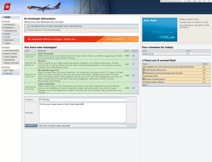Click the user icon in top status bar
The height and width of the screenshot is (162, 212).
pos(162,1)
